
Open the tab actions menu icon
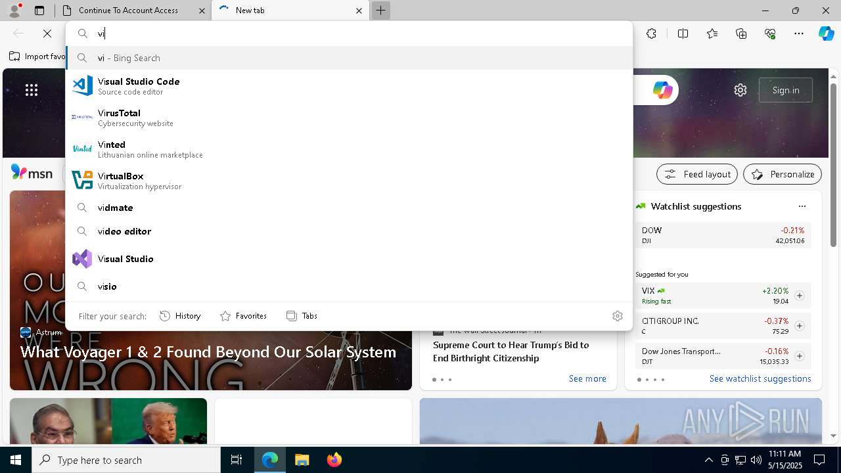coord(39,11)
